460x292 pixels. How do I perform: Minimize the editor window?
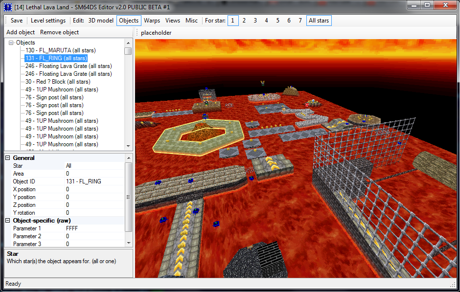click(x=414, y=5)
